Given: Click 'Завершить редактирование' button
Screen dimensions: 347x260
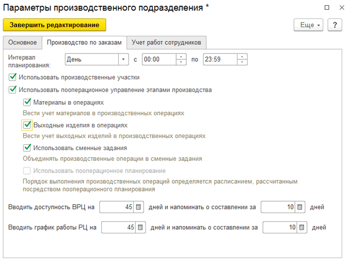Looking at the screenshot, I should (x=55, y=25).
